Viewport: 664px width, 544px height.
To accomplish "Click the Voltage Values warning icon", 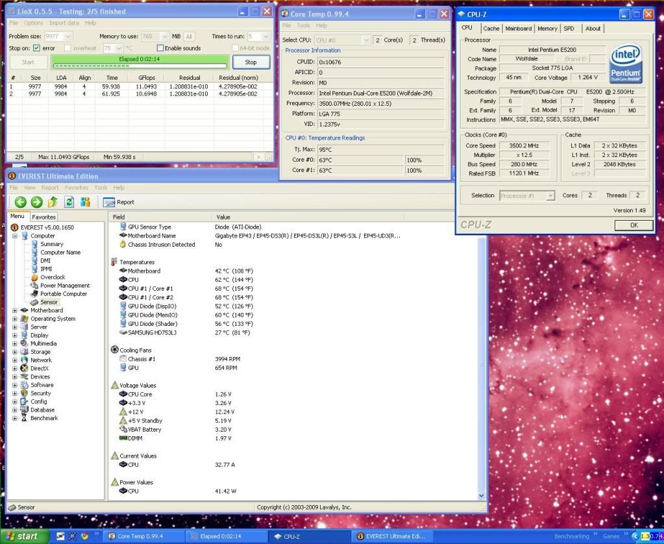I will [114, 385].
